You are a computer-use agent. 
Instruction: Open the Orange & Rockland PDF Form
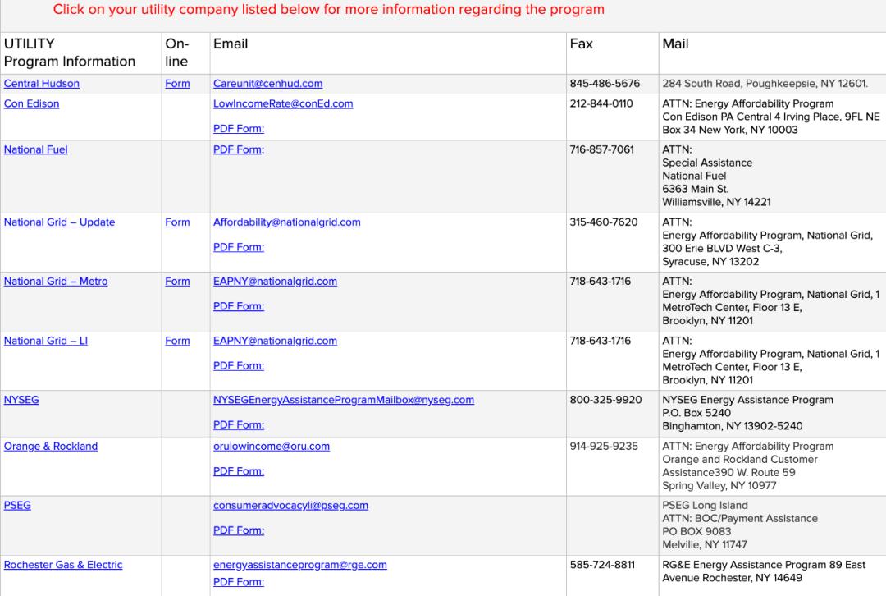(x=239, y=471)
